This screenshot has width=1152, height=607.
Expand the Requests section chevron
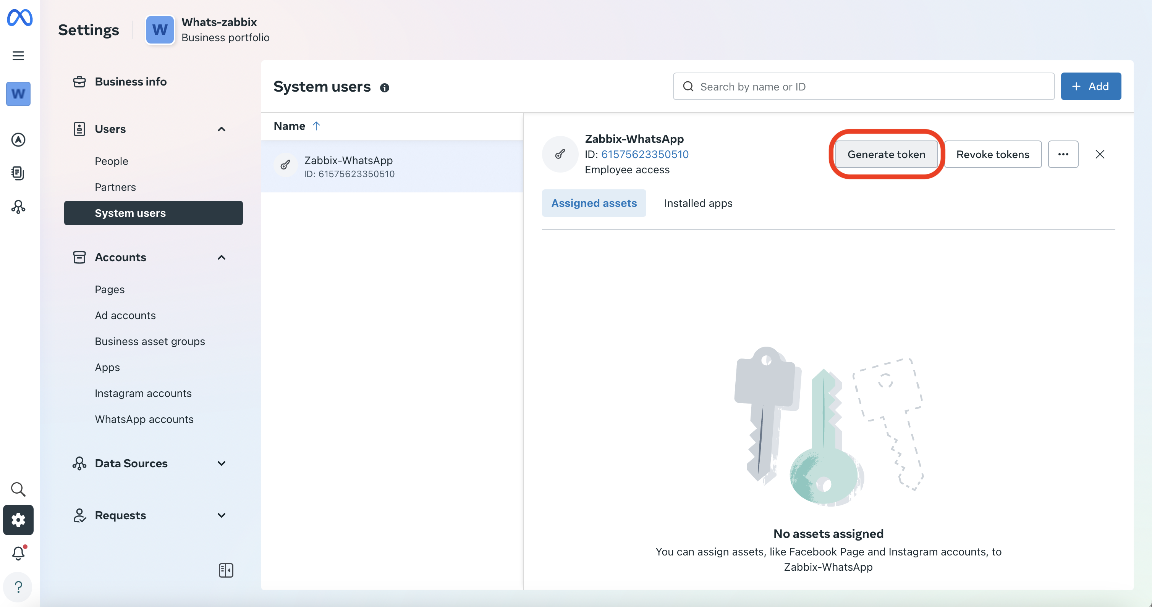click(x=222, y=515)
